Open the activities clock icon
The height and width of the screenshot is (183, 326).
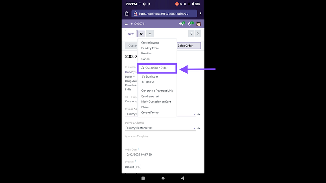pyautogui.click(x=190, y=24)
